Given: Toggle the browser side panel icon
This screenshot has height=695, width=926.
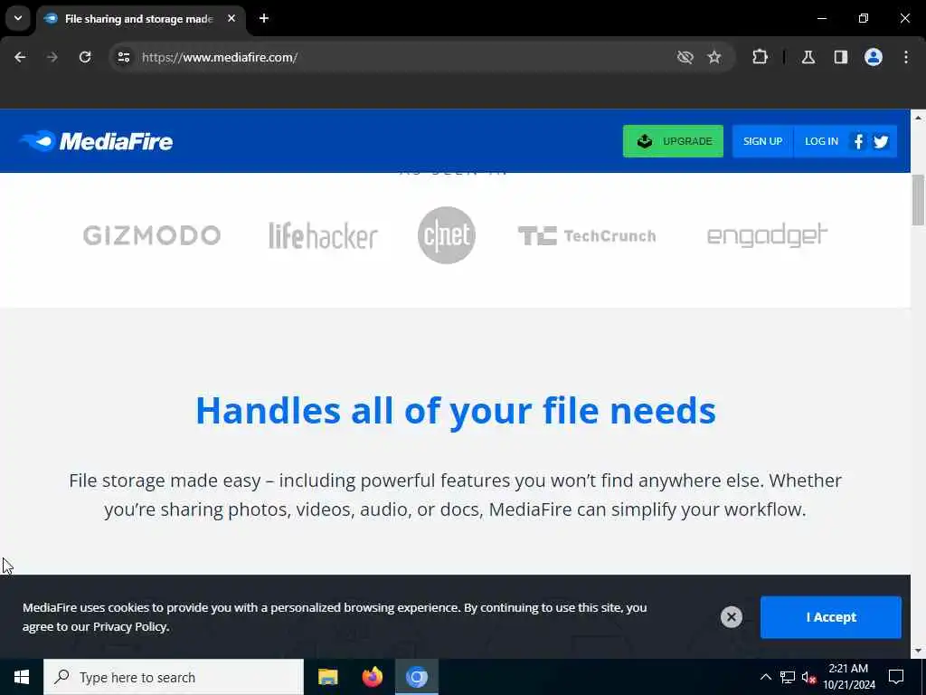Looking at the screenshot, I should pyautogui.click(x=841, y=57).
